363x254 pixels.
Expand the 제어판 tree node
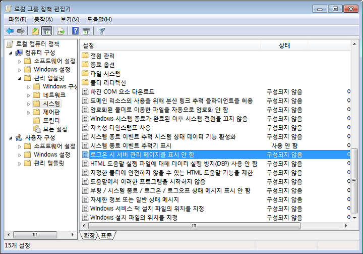tap(28, 113)
